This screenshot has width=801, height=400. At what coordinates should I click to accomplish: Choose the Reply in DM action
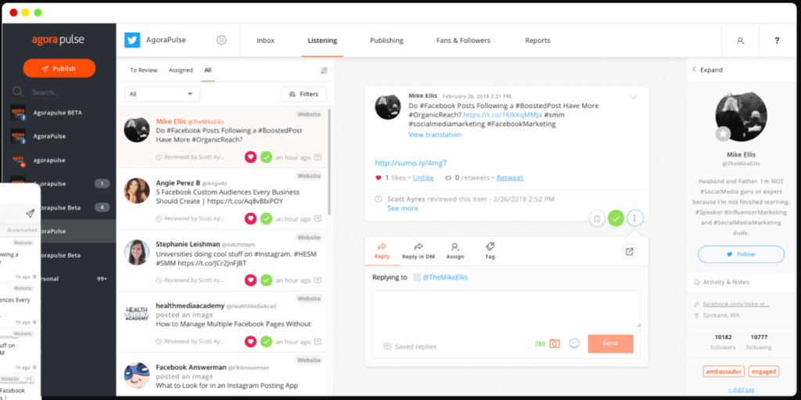418,251
